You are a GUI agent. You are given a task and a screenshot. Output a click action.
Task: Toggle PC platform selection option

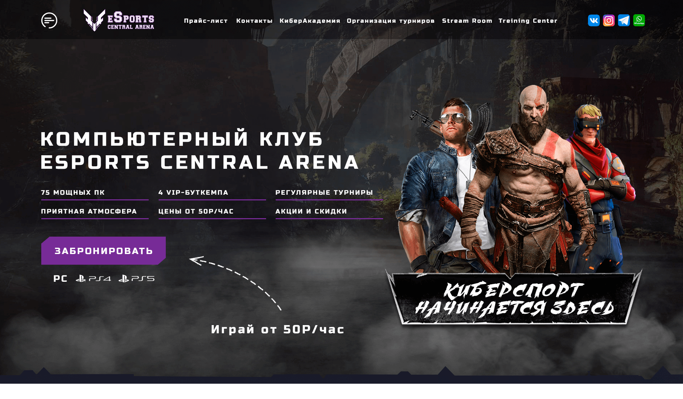click(x=60, y=278)
